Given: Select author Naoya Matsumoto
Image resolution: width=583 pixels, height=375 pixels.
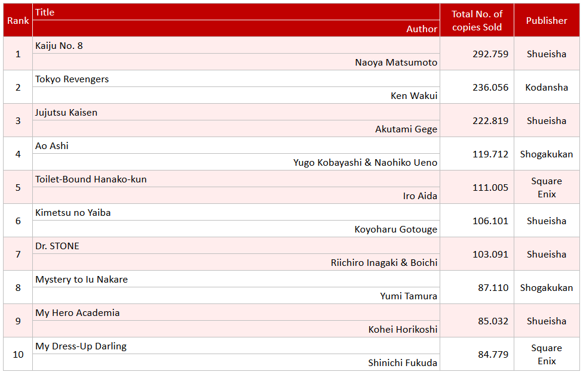Looking at the screenshot, I should (x=396, y=63).
